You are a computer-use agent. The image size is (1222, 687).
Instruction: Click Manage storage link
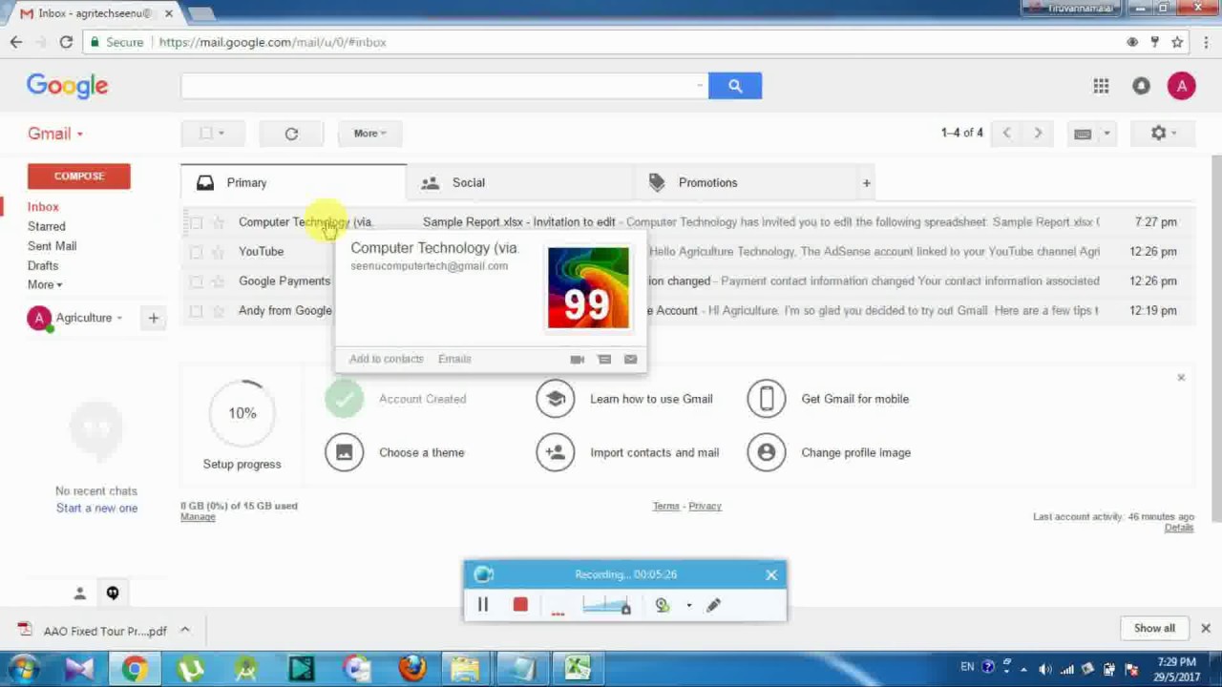coord(198,517)
